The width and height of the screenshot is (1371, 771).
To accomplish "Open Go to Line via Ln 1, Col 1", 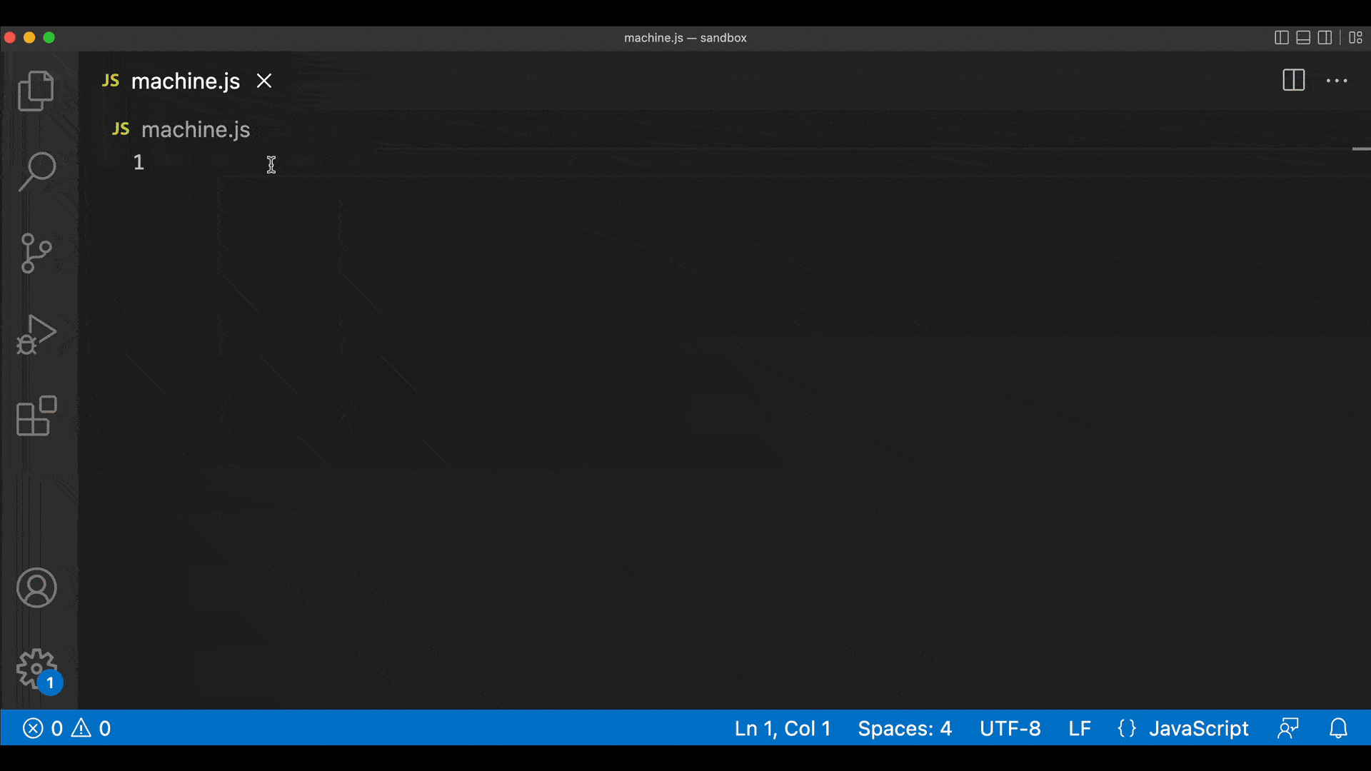I will pos(782,728).
